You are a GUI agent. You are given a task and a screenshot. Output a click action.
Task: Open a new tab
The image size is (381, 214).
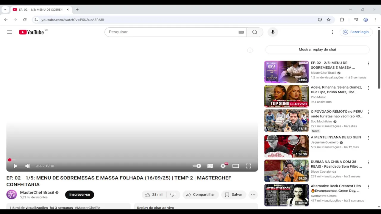tap(77, 10)
